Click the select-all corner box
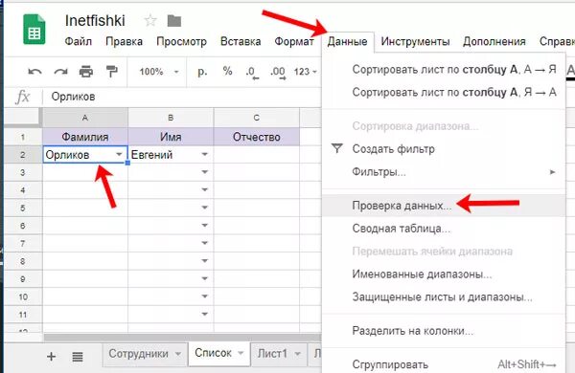575x373 pixels. (x=23, y=117)
